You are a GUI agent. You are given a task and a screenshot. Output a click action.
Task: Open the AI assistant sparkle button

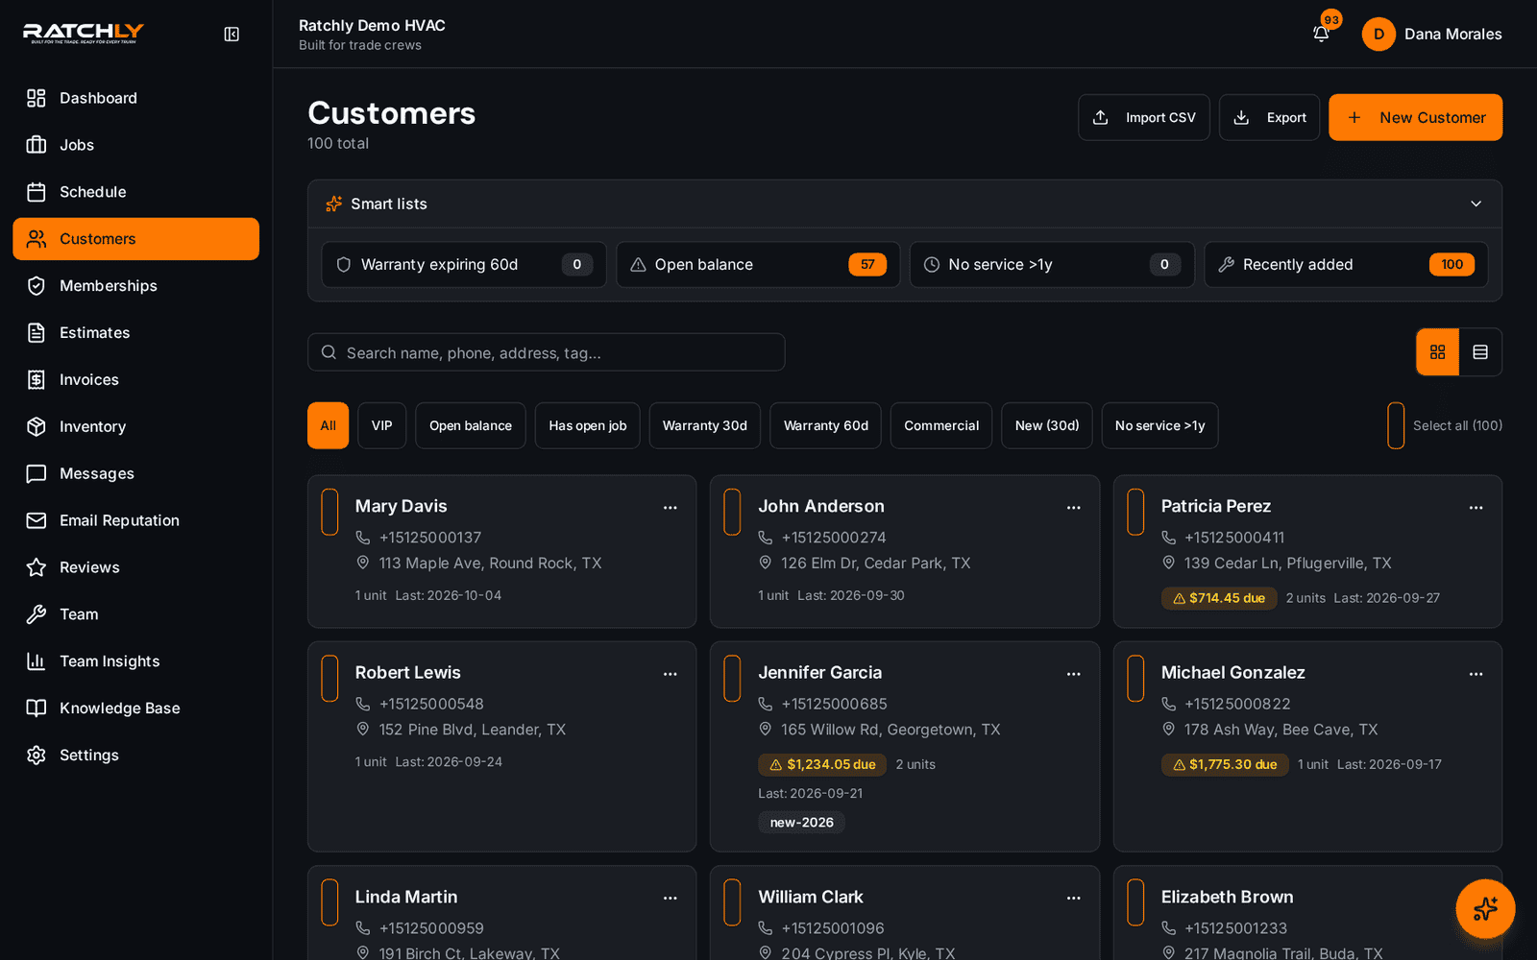(x=1485, y=908)
